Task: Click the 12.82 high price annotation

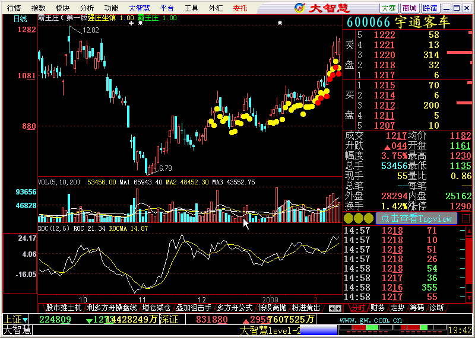Action: (x=91, y=30)
